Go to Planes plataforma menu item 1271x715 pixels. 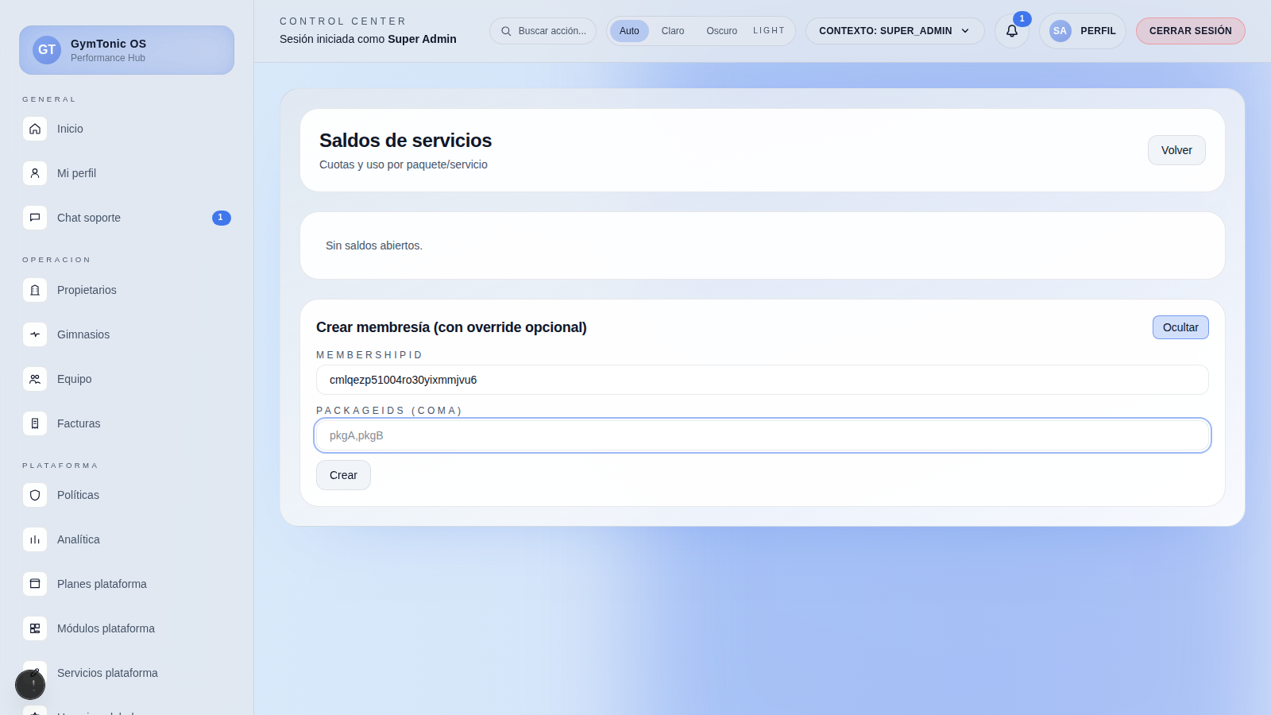[x=102, y=584]
